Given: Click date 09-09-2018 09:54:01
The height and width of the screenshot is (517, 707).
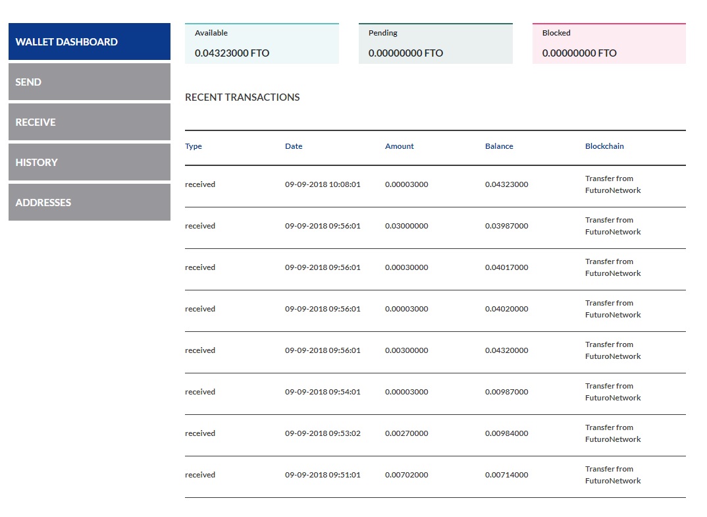Looking at the screenshot, I should (323, 392).
